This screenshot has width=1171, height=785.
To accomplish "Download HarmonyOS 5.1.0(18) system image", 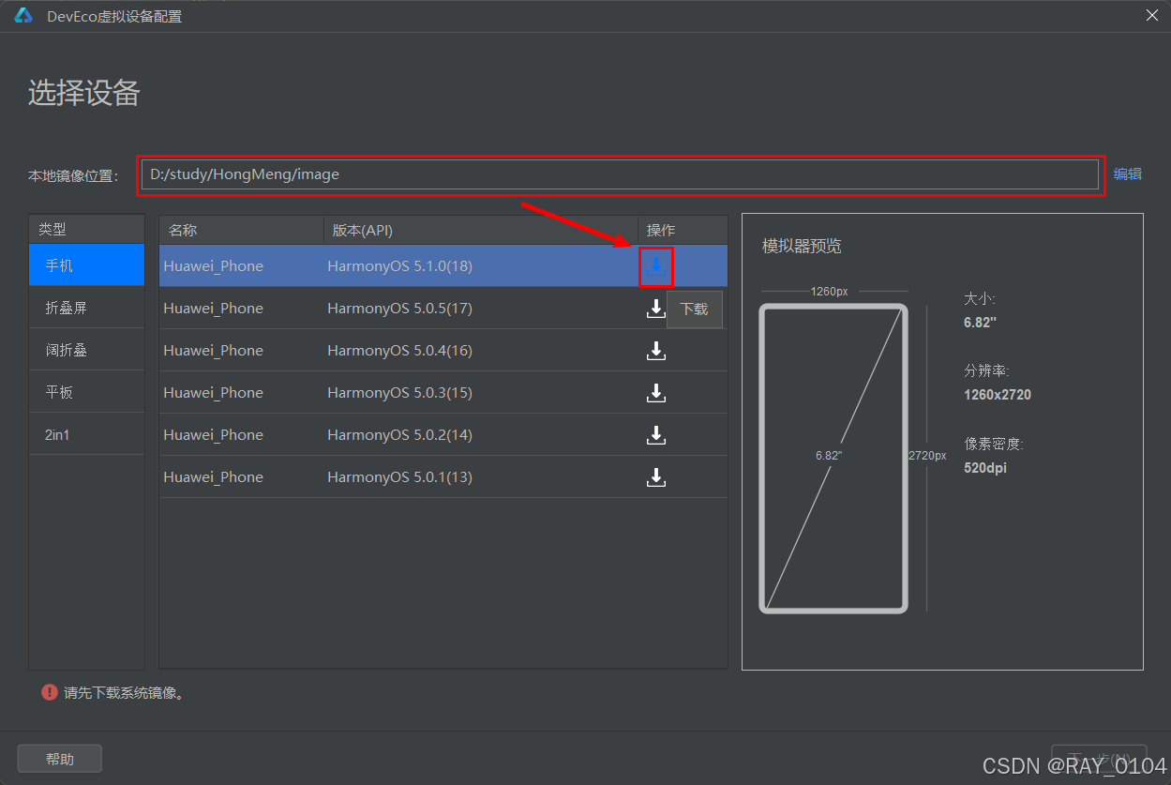I will [x=656, y=266].
